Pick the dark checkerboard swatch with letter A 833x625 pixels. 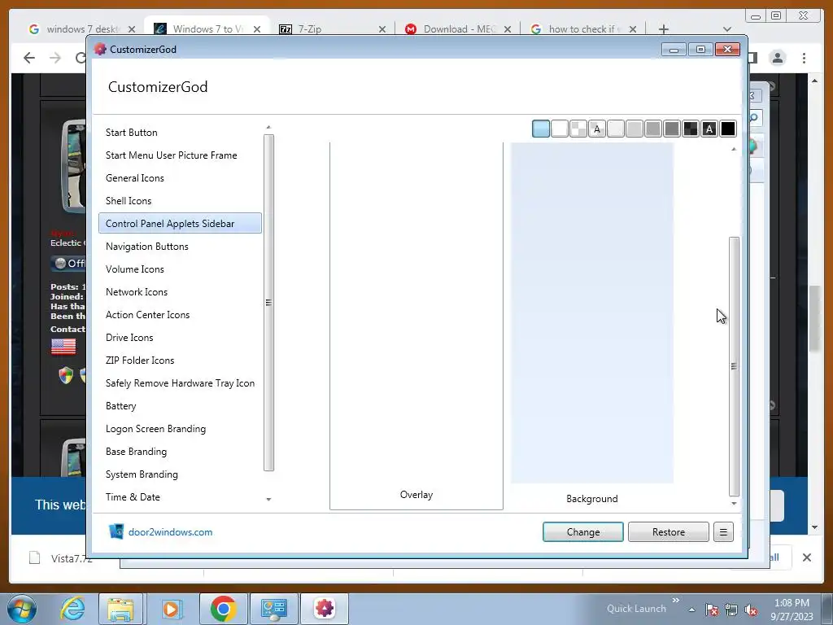[709, 129]
